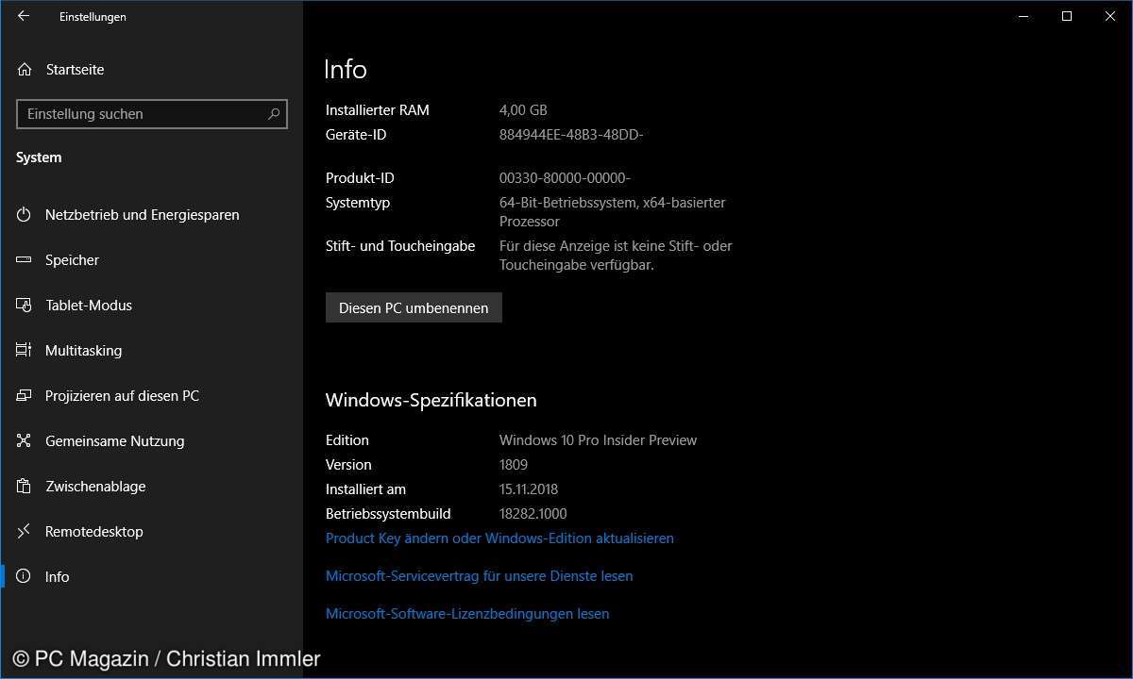Focus the 'Einstellung suchen' search field

[142, 114]
